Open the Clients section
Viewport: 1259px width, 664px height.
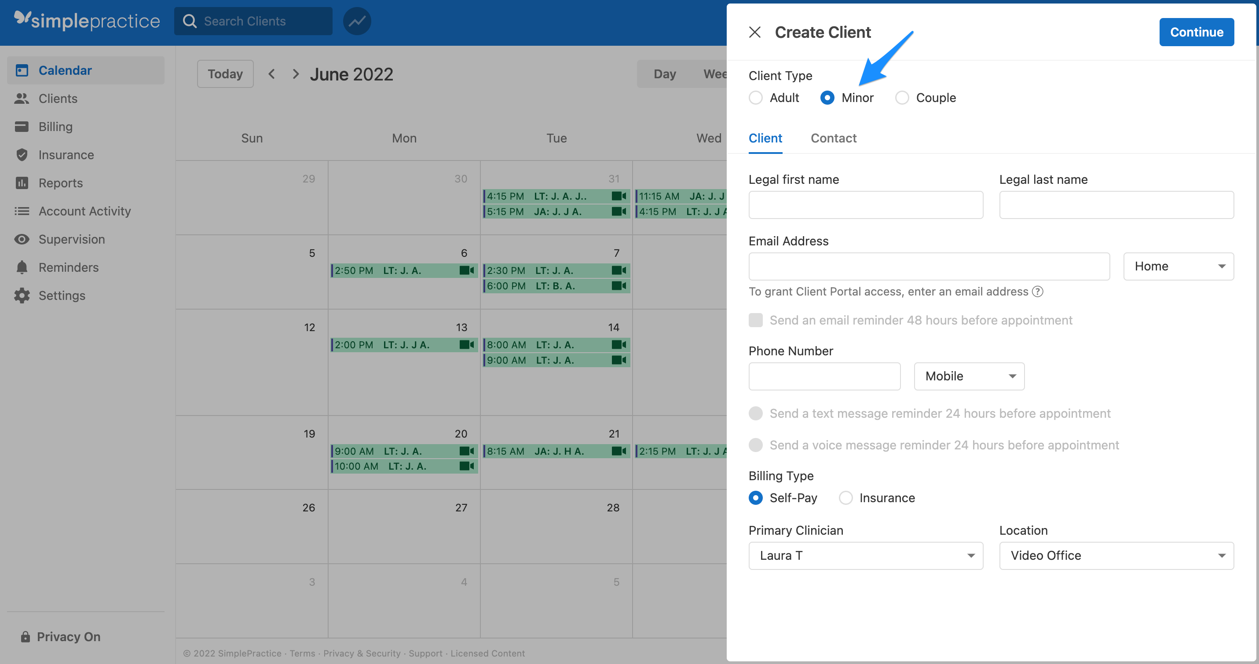click(58, 97)
